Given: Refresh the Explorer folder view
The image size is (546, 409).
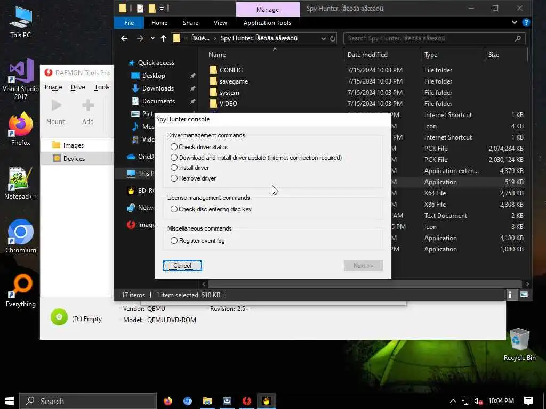Looking at the screenshot, I should [333, 38].
